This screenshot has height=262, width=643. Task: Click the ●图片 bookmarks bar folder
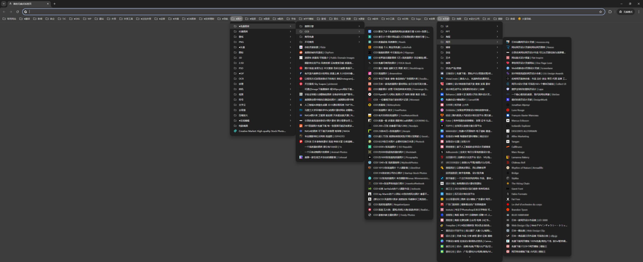(237, 19)
